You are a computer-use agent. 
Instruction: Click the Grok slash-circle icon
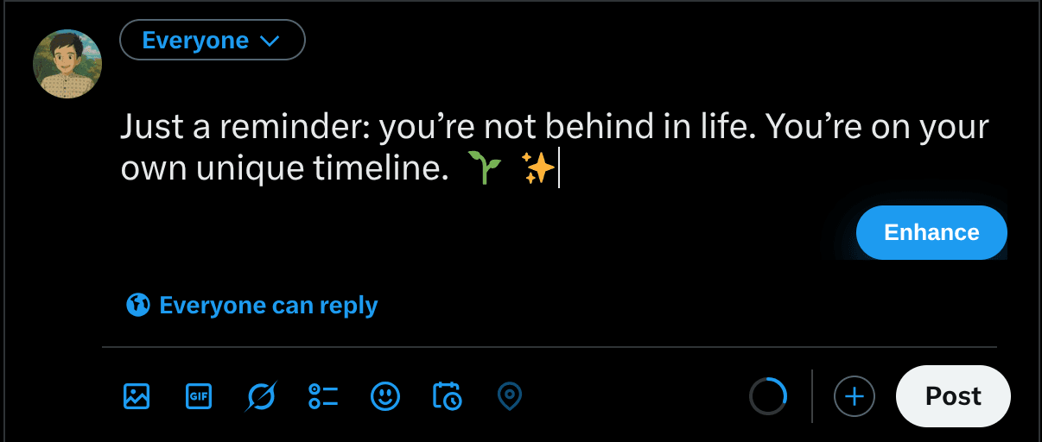tap(261, 396)
